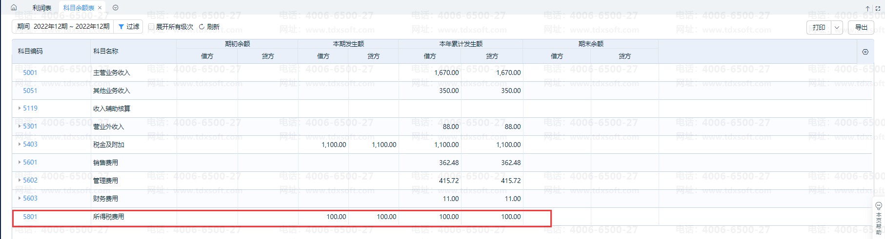
Task: Switch to the 利润表 tab
Action: pos(42,8)
